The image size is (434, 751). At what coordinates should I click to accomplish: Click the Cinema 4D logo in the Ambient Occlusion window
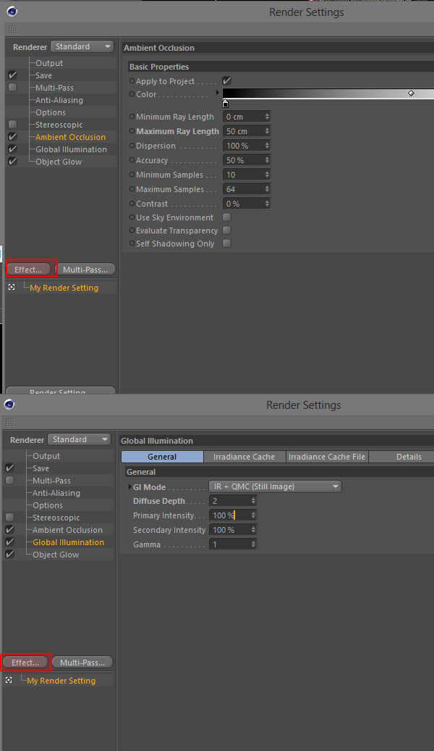point(12,12)
